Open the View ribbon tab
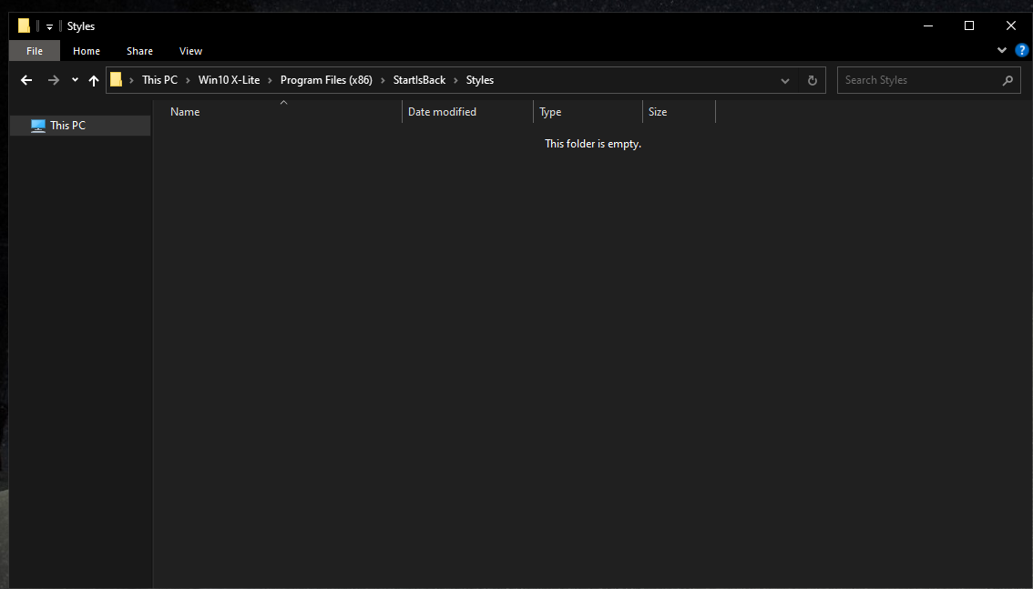 coord(191,51)
